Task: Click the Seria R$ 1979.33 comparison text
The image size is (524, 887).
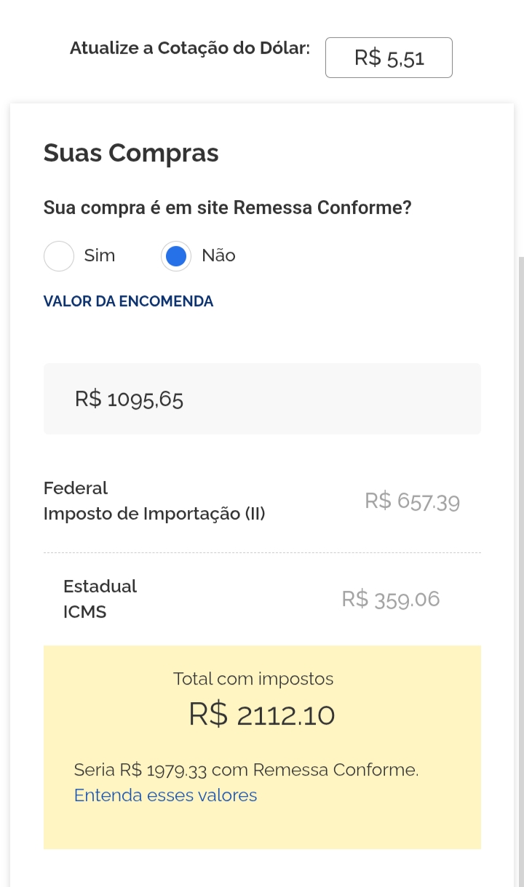Action: click(246, 770)
